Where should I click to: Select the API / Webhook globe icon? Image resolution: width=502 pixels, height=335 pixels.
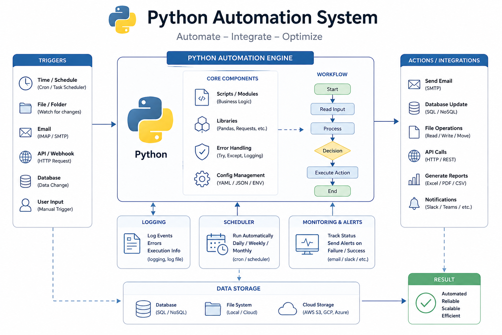25,157
